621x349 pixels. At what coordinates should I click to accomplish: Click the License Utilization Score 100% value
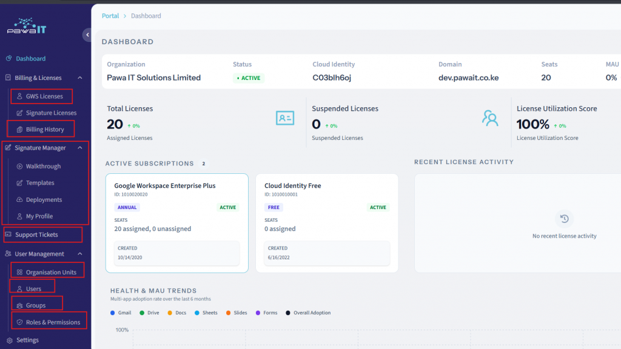(x=532, y=124)
